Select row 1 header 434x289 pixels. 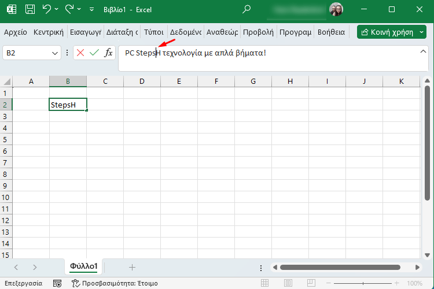tap(6, 93)
